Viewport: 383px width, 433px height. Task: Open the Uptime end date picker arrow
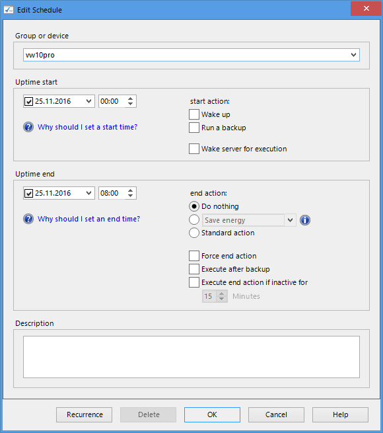[88, 193]
